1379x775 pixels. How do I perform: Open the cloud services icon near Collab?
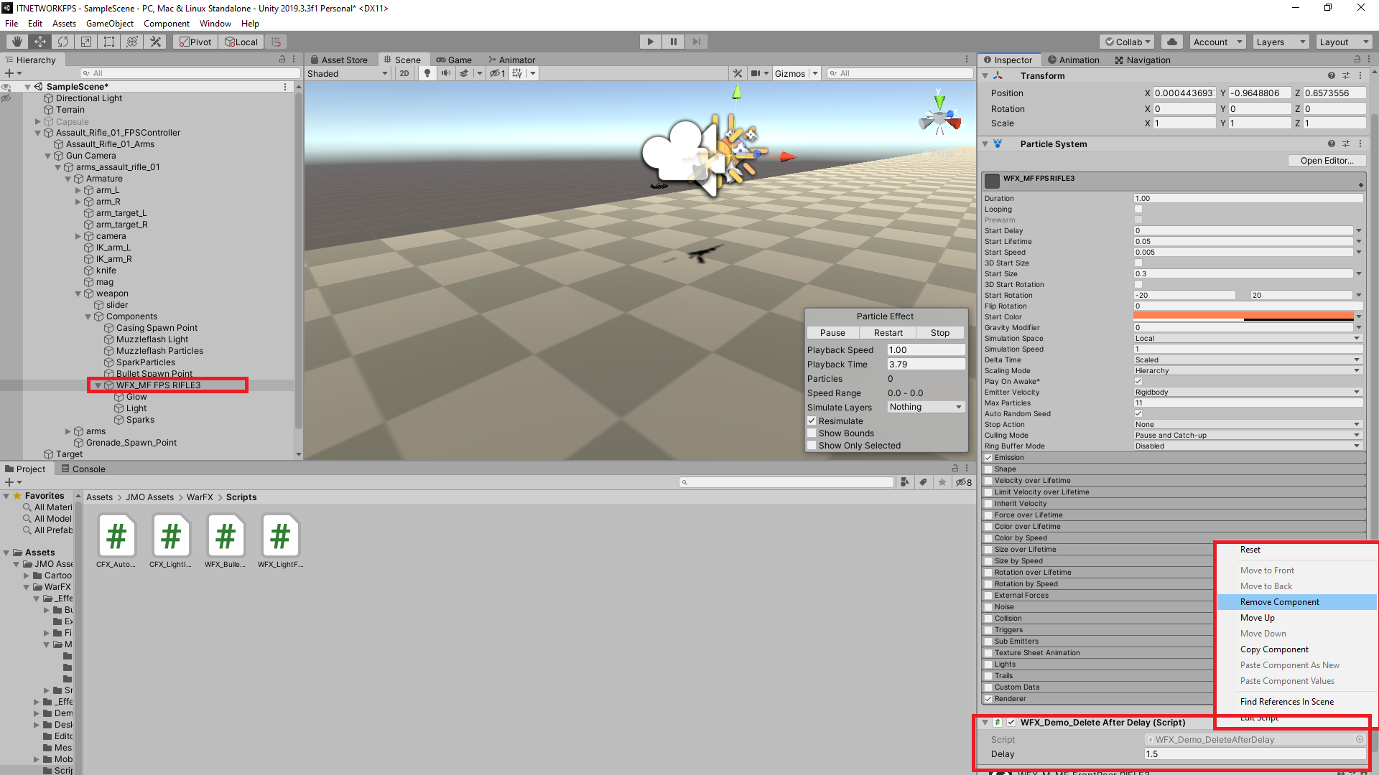coord(1172,41)
